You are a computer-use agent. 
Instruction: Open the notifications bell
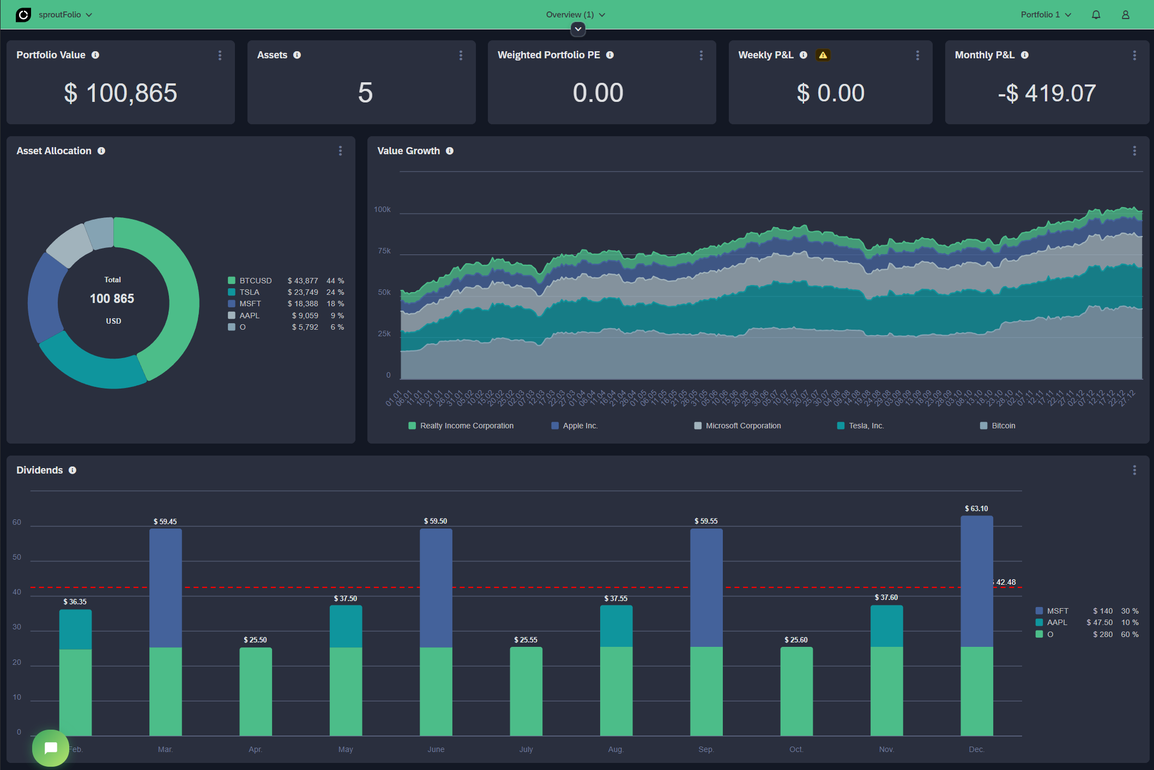tap(1096, 15)
